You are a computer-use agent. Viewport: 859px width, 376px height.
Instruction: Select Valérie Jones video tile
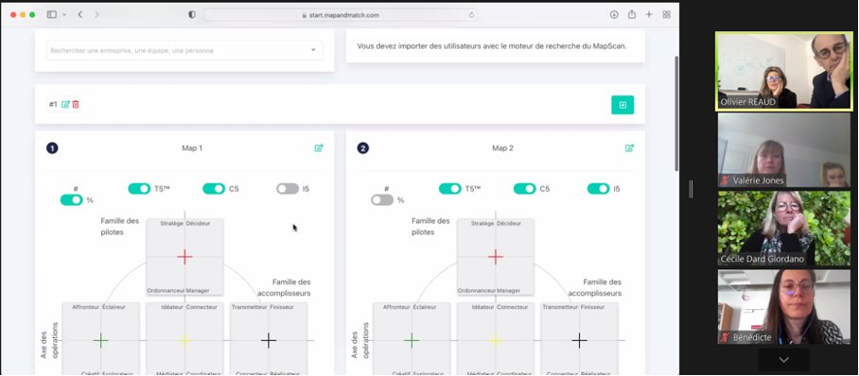783,150
